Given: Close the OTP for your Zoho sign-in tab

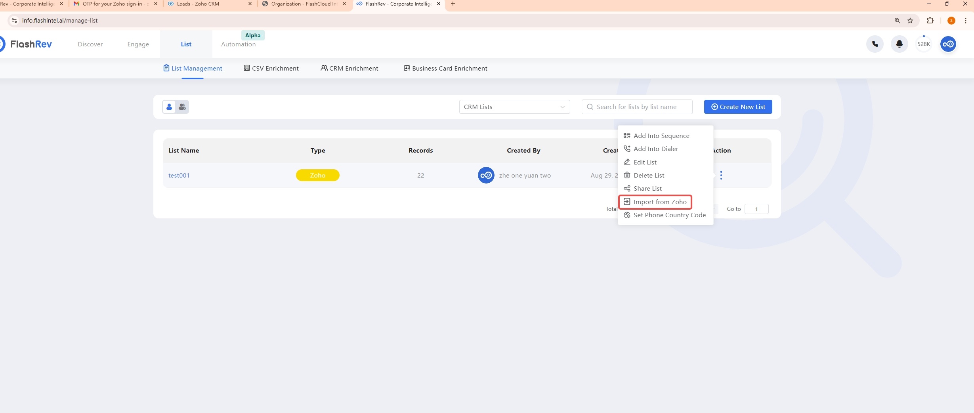Looking at the screenshot, I should tap(156, 4).
